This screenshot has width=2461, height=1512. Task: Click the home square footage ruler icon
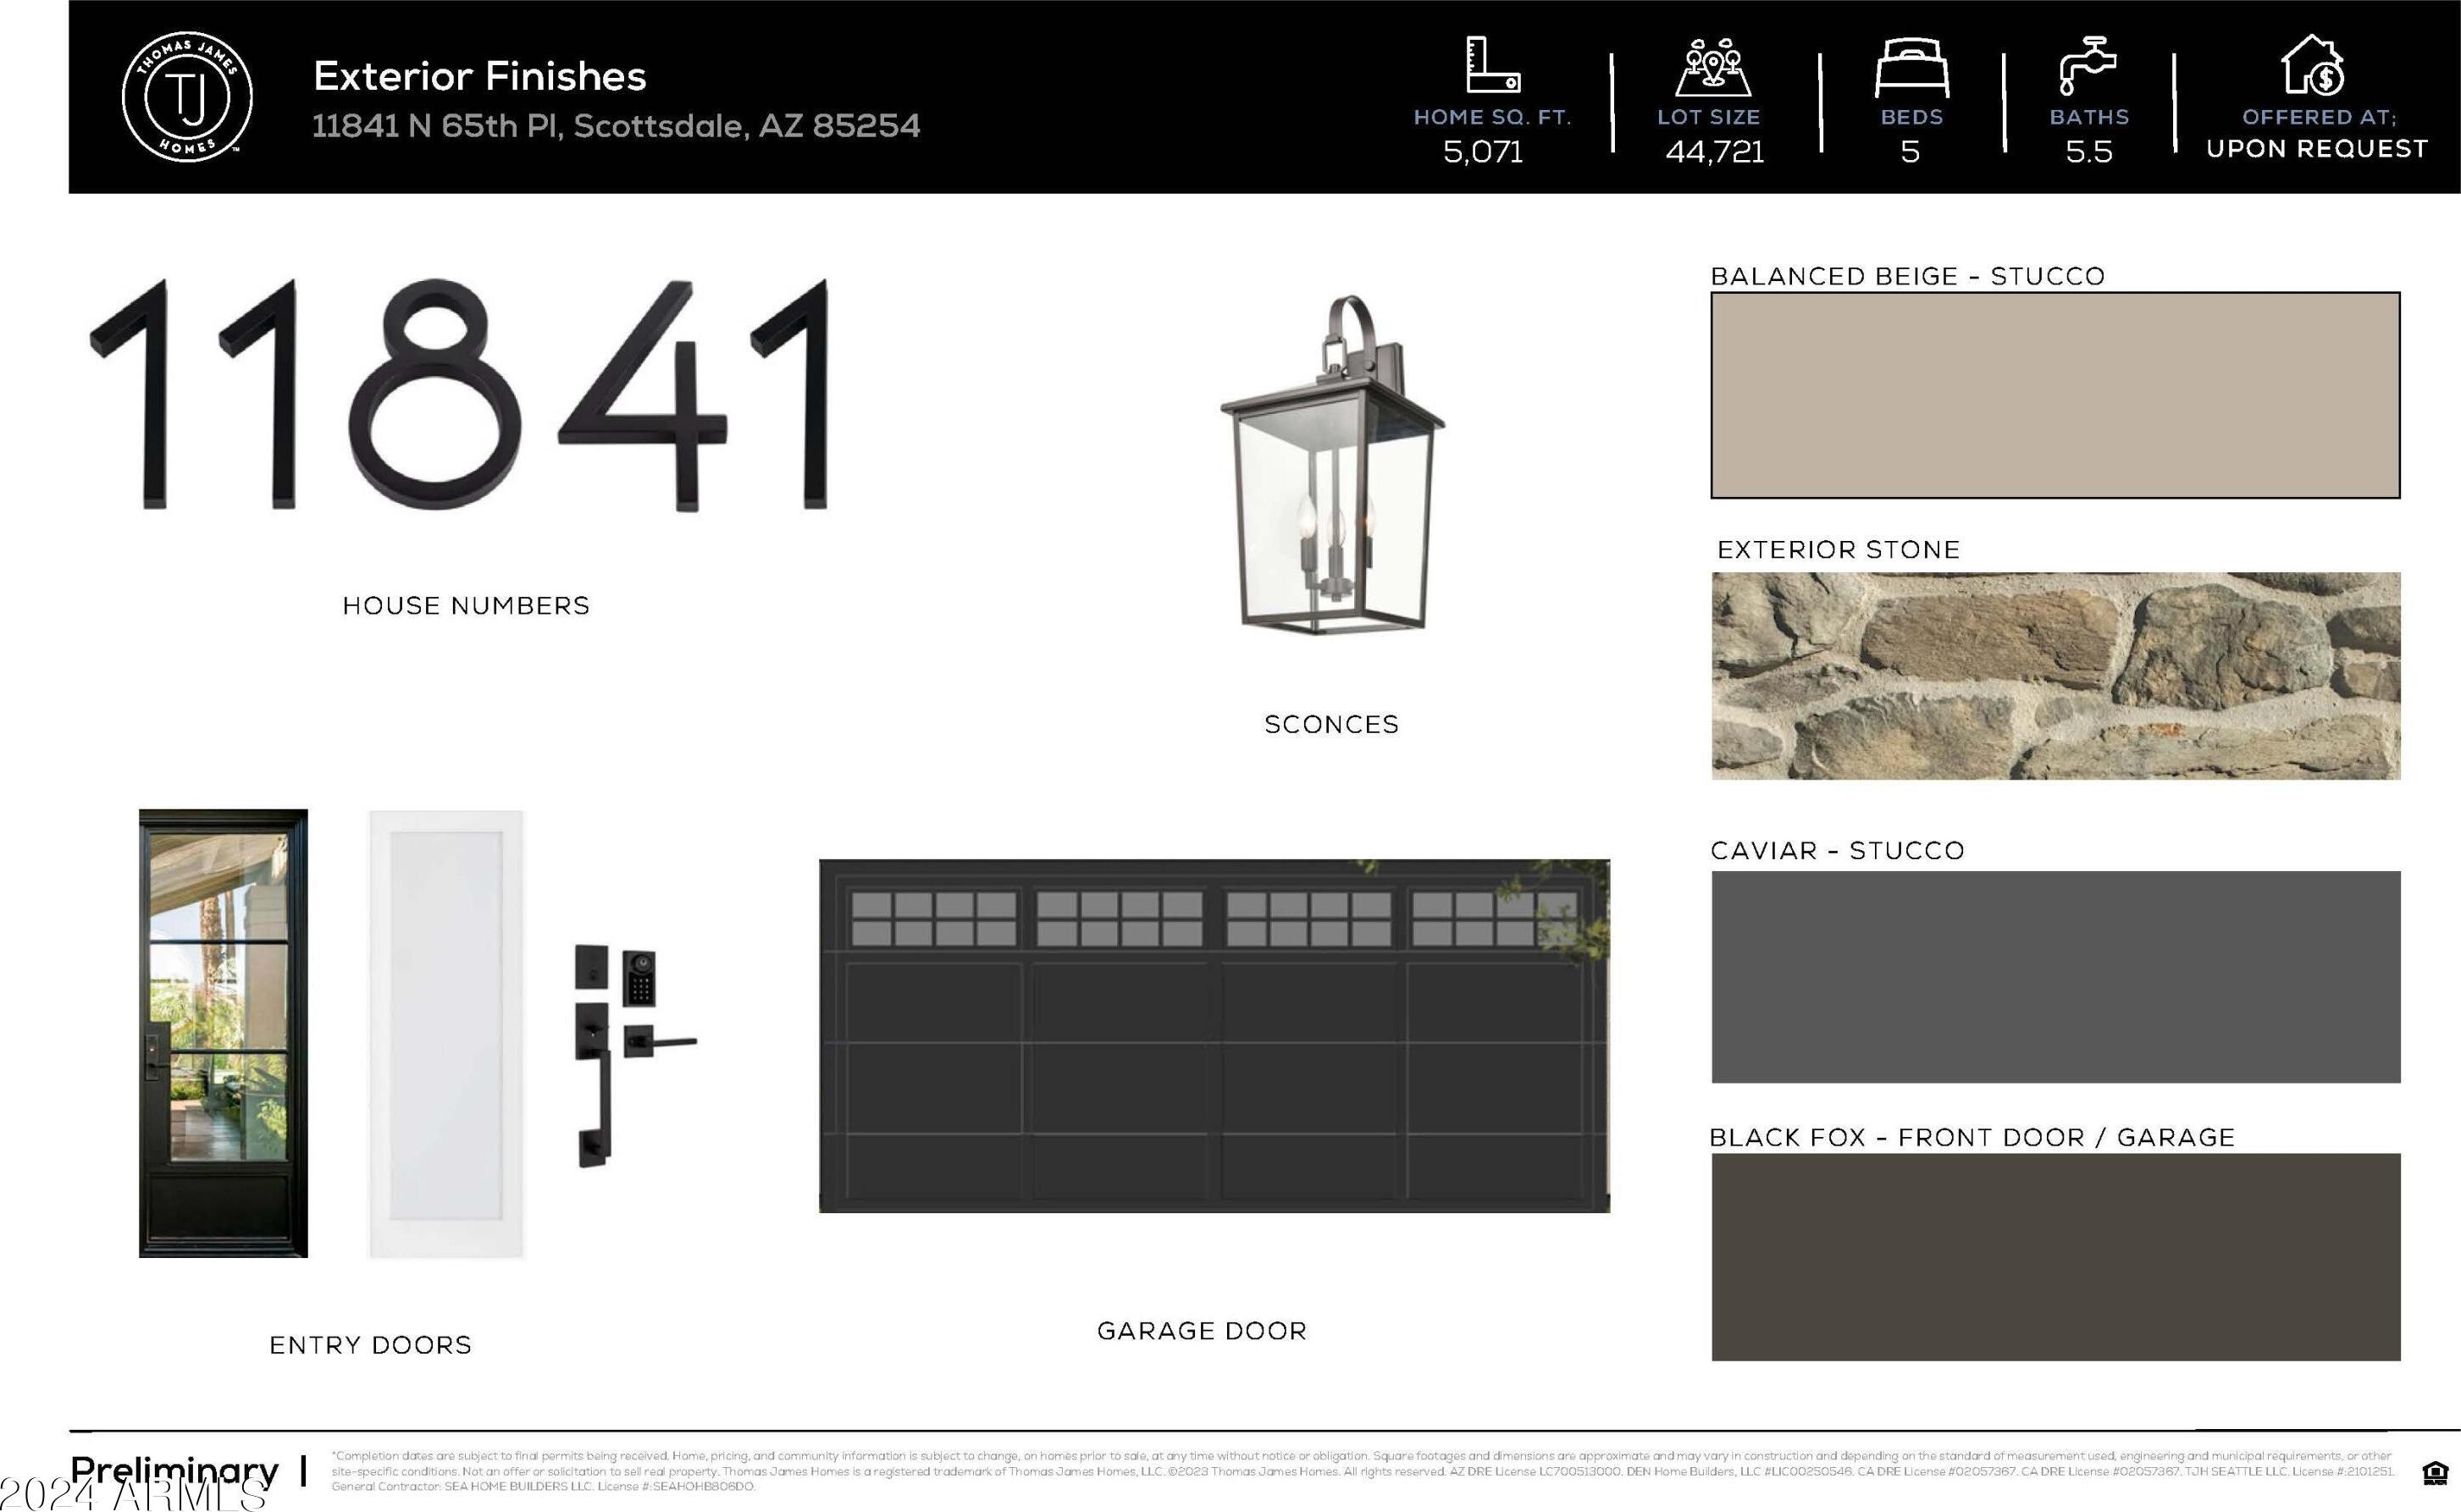(1493, 65)
